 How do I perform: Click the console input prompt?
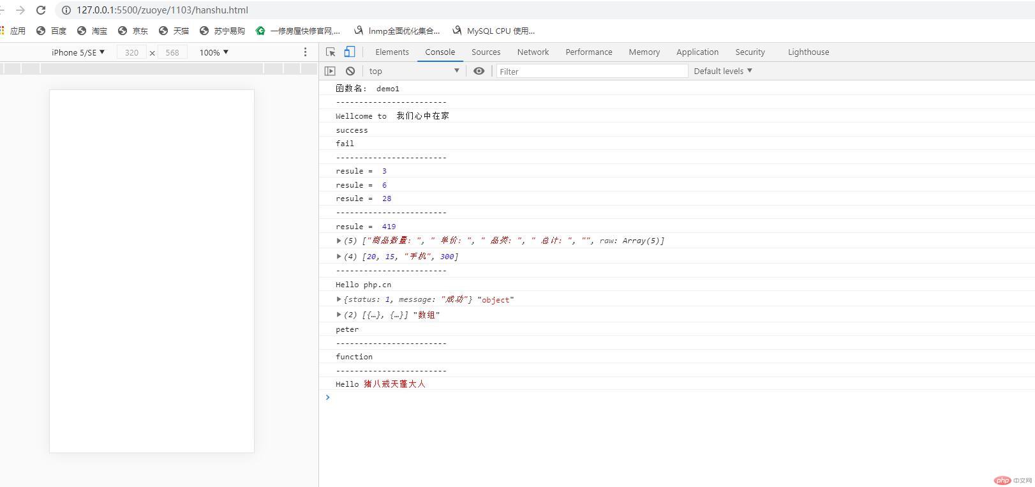(676, 398)
